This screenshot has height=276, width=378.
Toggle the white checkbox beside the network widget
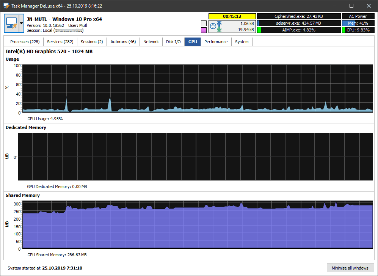(x=203, y=23)
